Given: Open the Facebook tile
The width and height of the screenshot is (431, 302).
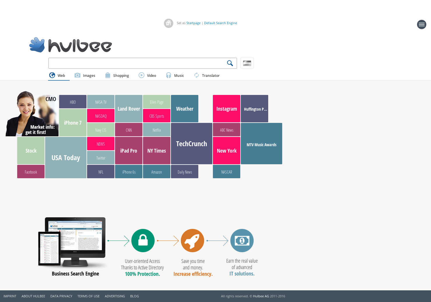Looking at the screenshot, I should 31,172.
